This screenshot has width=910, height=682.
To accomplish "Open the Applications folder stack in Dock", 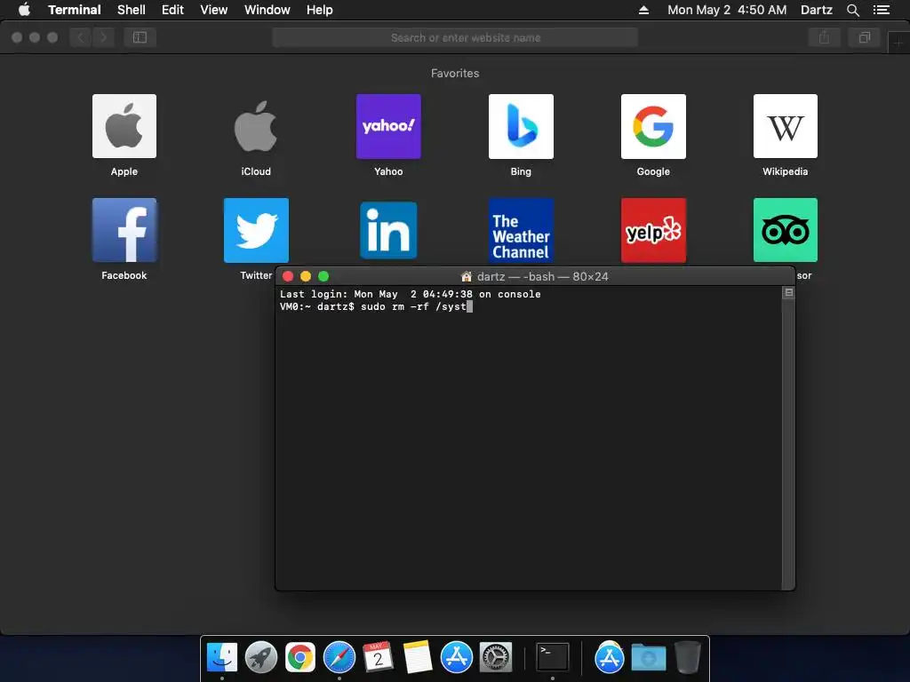I will 610,658.
